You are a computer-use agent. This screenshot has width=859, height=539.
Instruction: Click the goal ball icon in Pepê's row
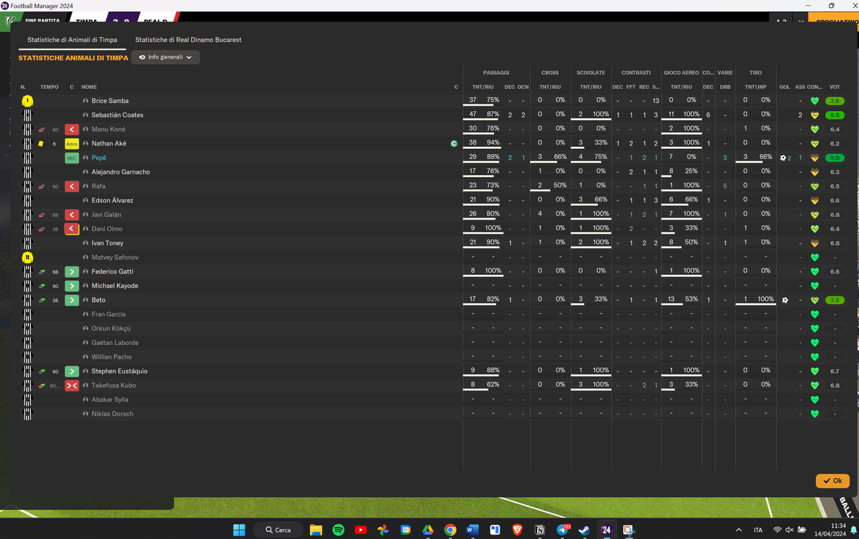pos(783,158)
